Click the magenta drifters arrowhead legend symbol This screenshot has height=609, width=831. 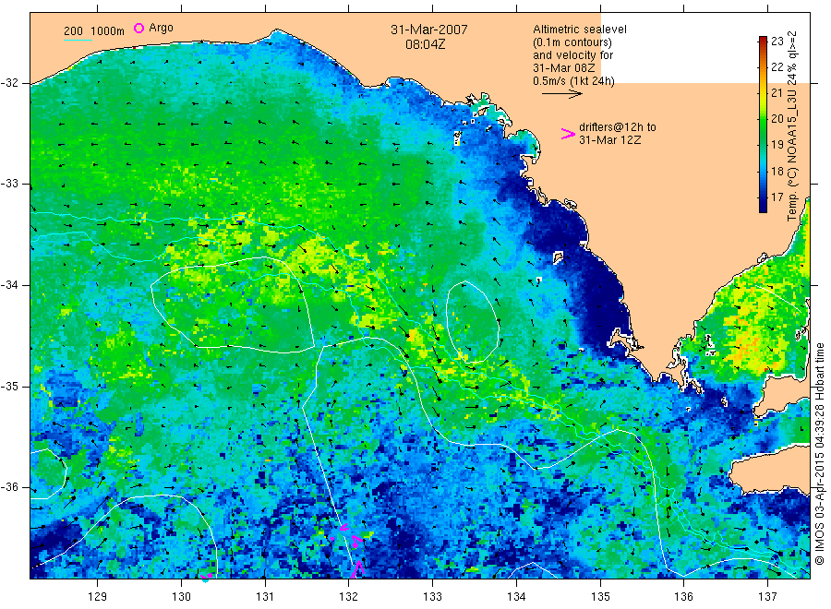pos(568,134)
